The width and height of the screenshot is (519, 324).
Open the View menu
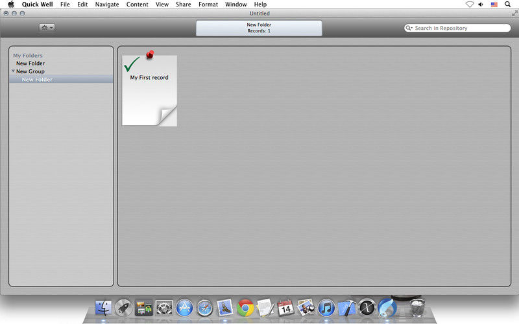click(x=162, y=5)
